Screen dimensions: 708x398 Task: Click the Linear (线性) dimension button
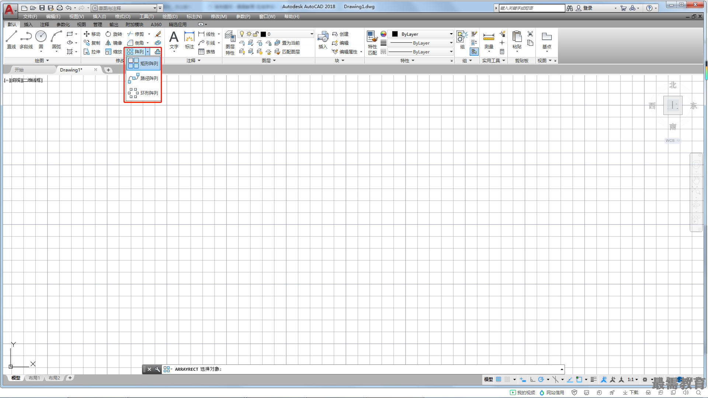pyautogui.click(x=207, y=34)
